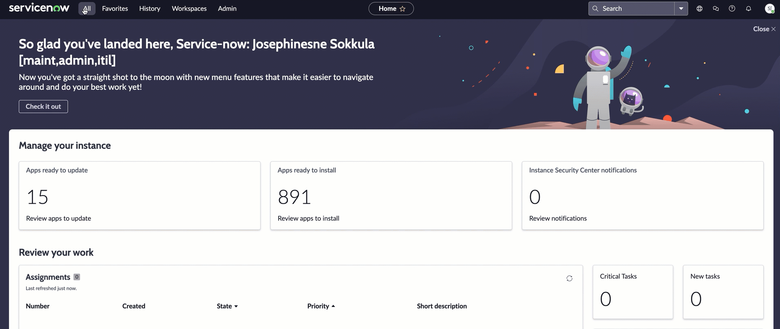Open the help question mark icon
The height and width of the screenshot is (329, 780).
click(x=732, y=9)
